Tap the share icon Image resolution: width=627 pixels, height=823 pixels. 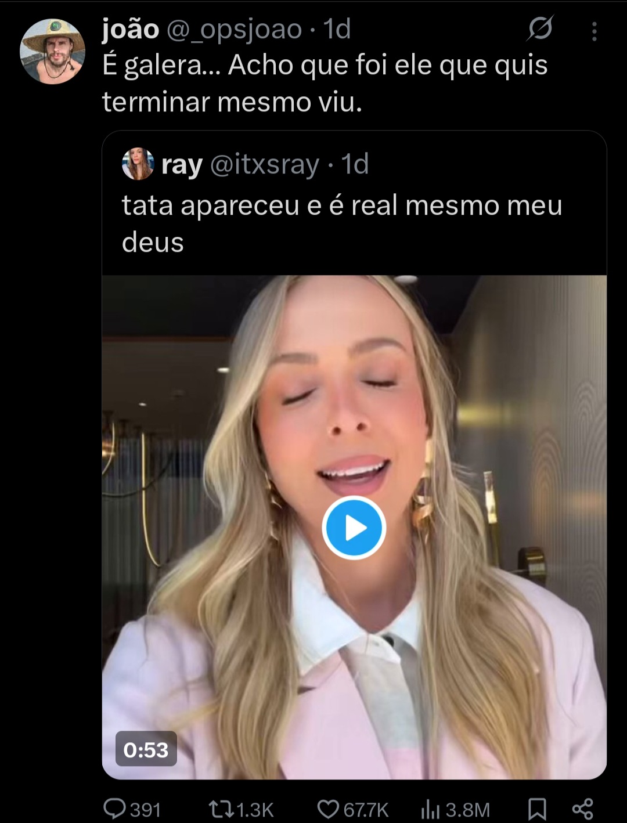tap(582, 808)
